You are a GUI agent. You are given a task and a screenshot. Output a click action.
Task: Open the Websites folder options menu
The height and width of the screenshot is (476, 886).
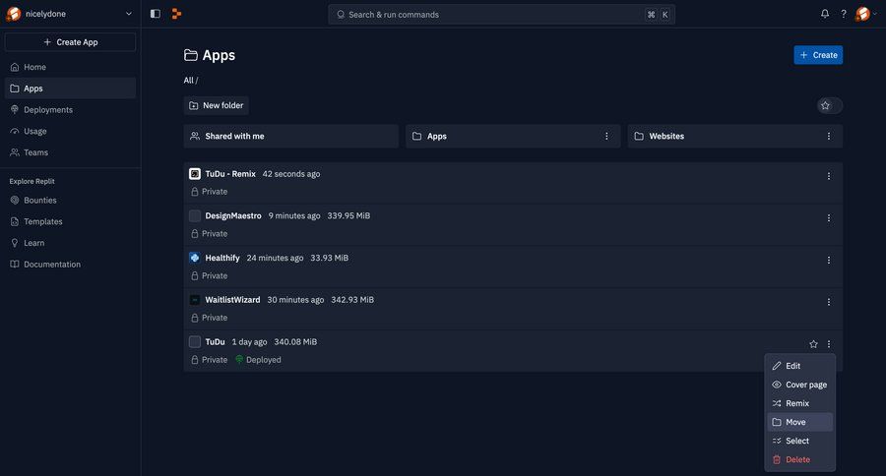coord(828,136)
